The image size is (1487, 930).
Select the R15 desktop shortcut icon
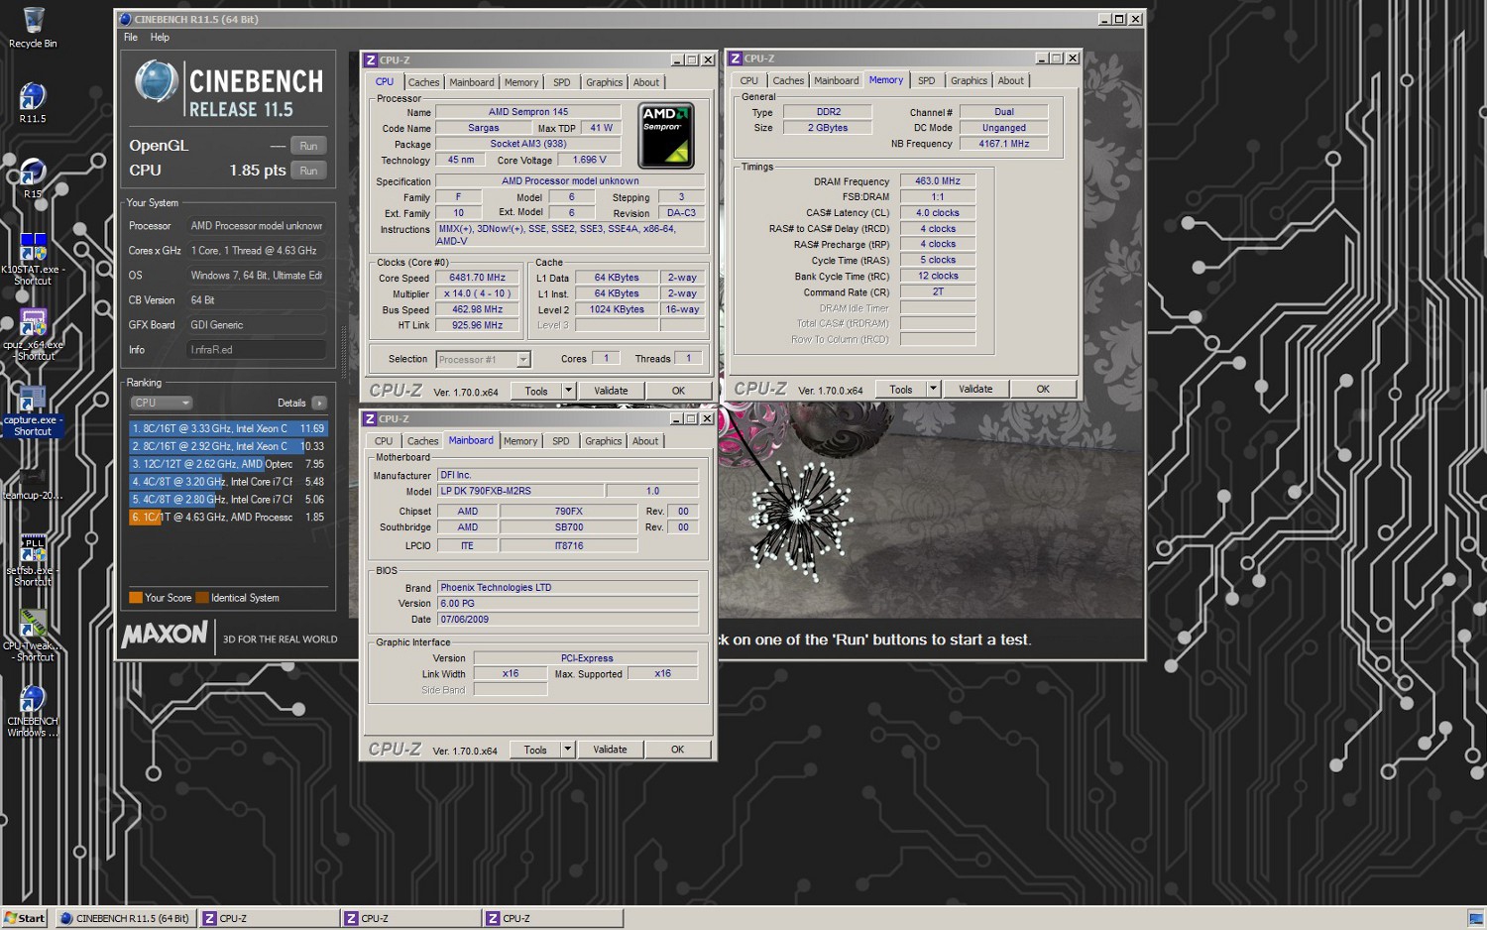[33, 178]
